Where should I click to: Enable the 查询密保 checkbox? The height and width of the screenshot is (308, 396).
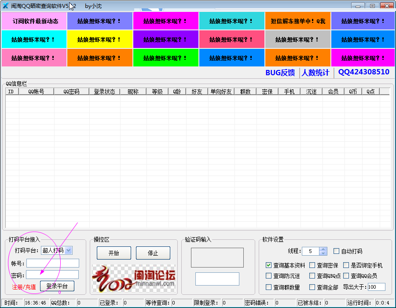[x=312, y=265]
